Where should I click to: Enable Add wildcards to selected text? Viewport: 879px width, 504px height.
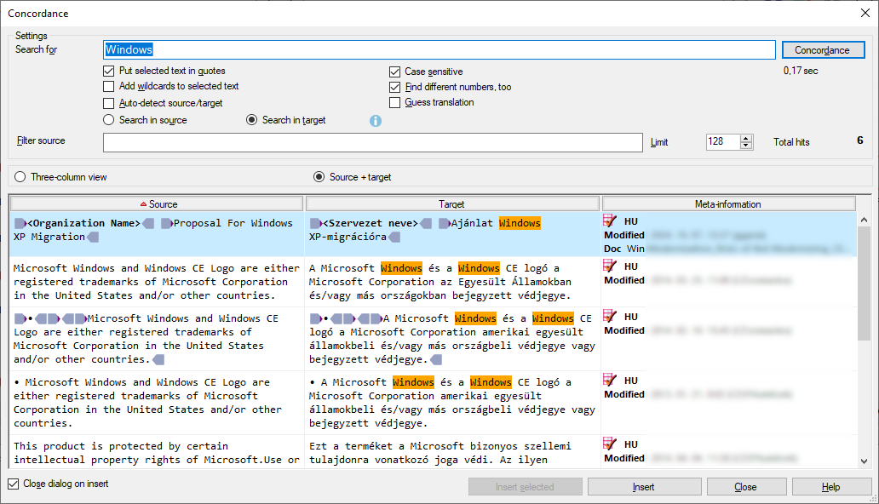point(108,86)
